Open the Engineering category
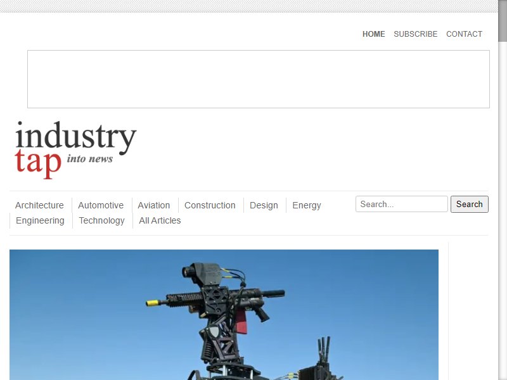Screen dimensions: 507x380 coord(40,220)
